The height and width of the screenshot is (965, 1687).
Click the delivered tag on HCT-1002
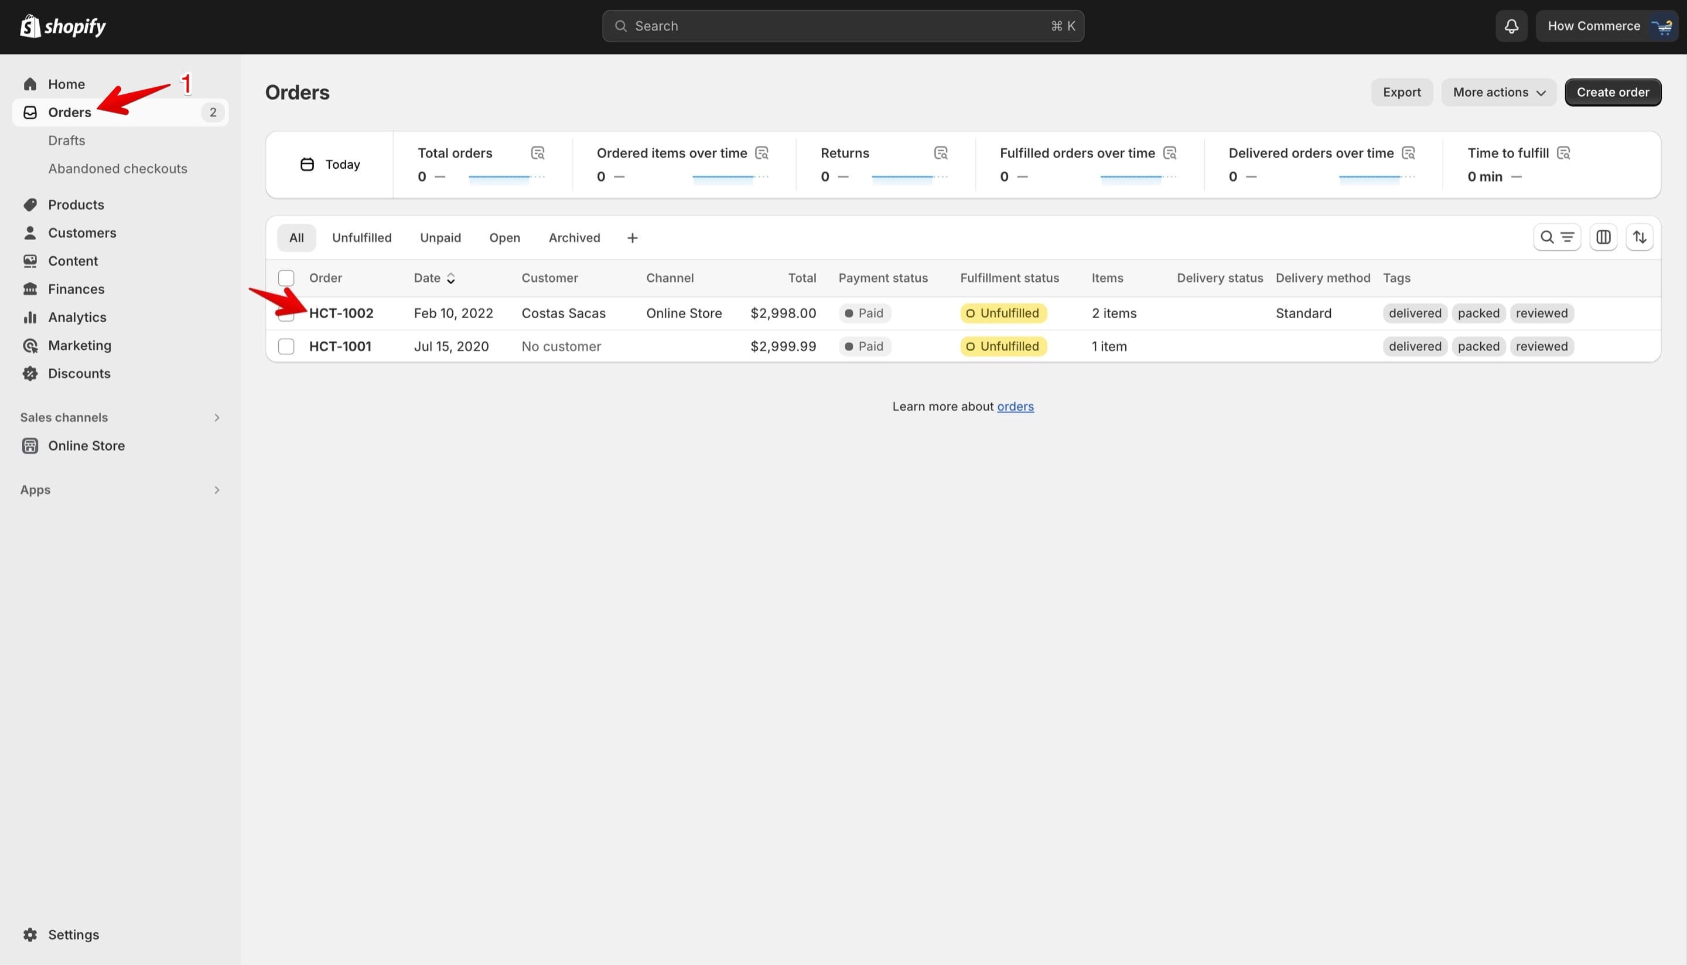click(x=1415, y=313)
